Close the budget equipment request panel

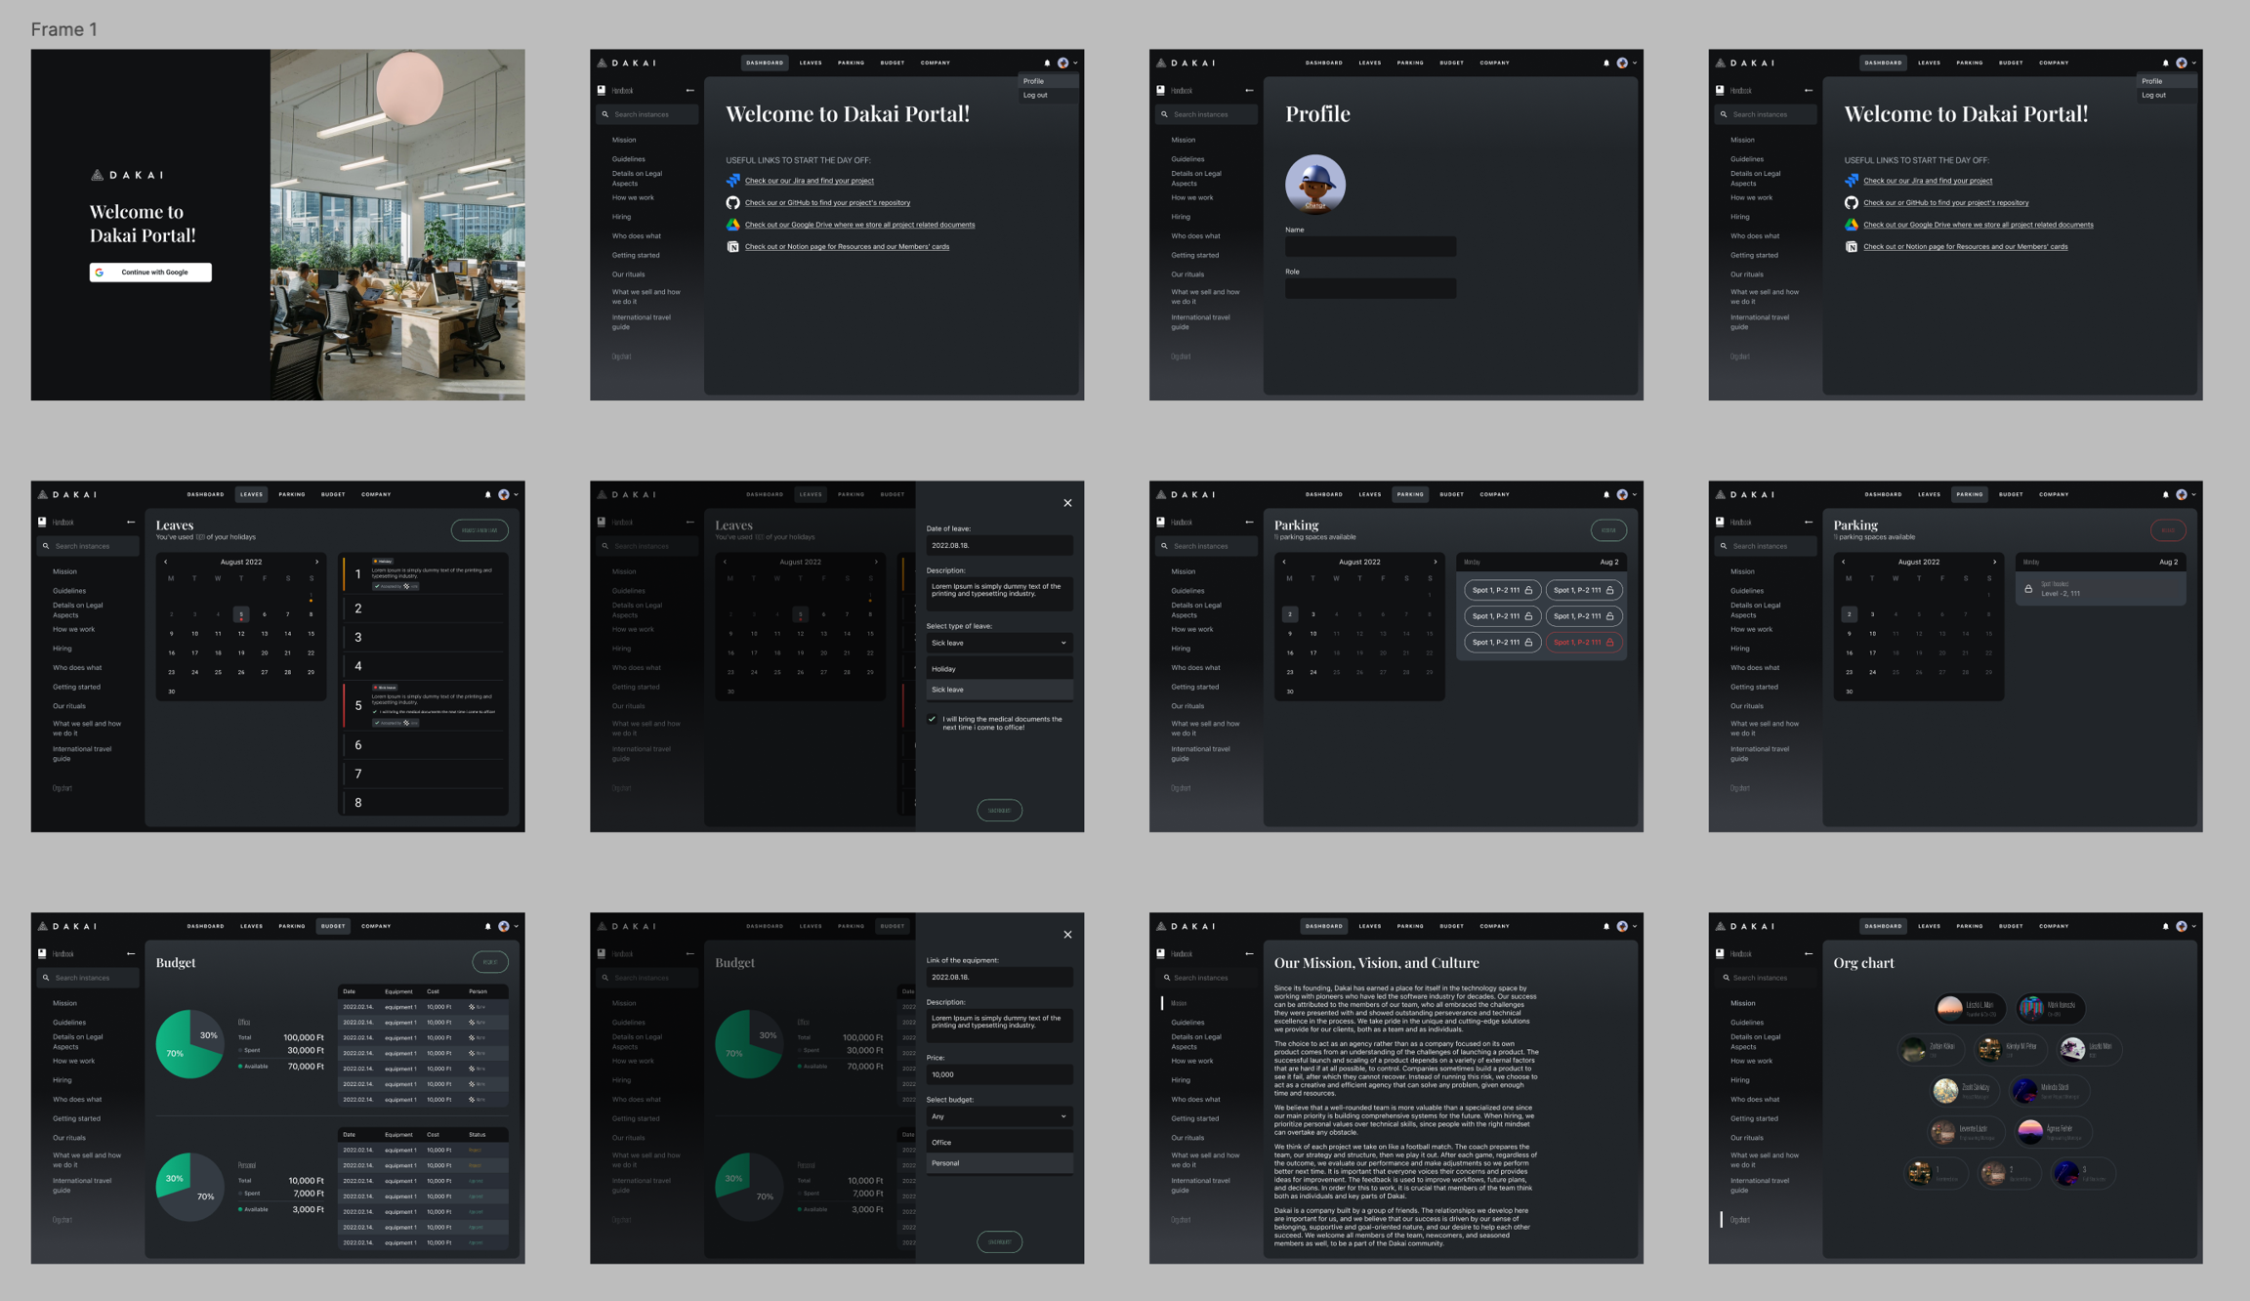point(1067,935)
